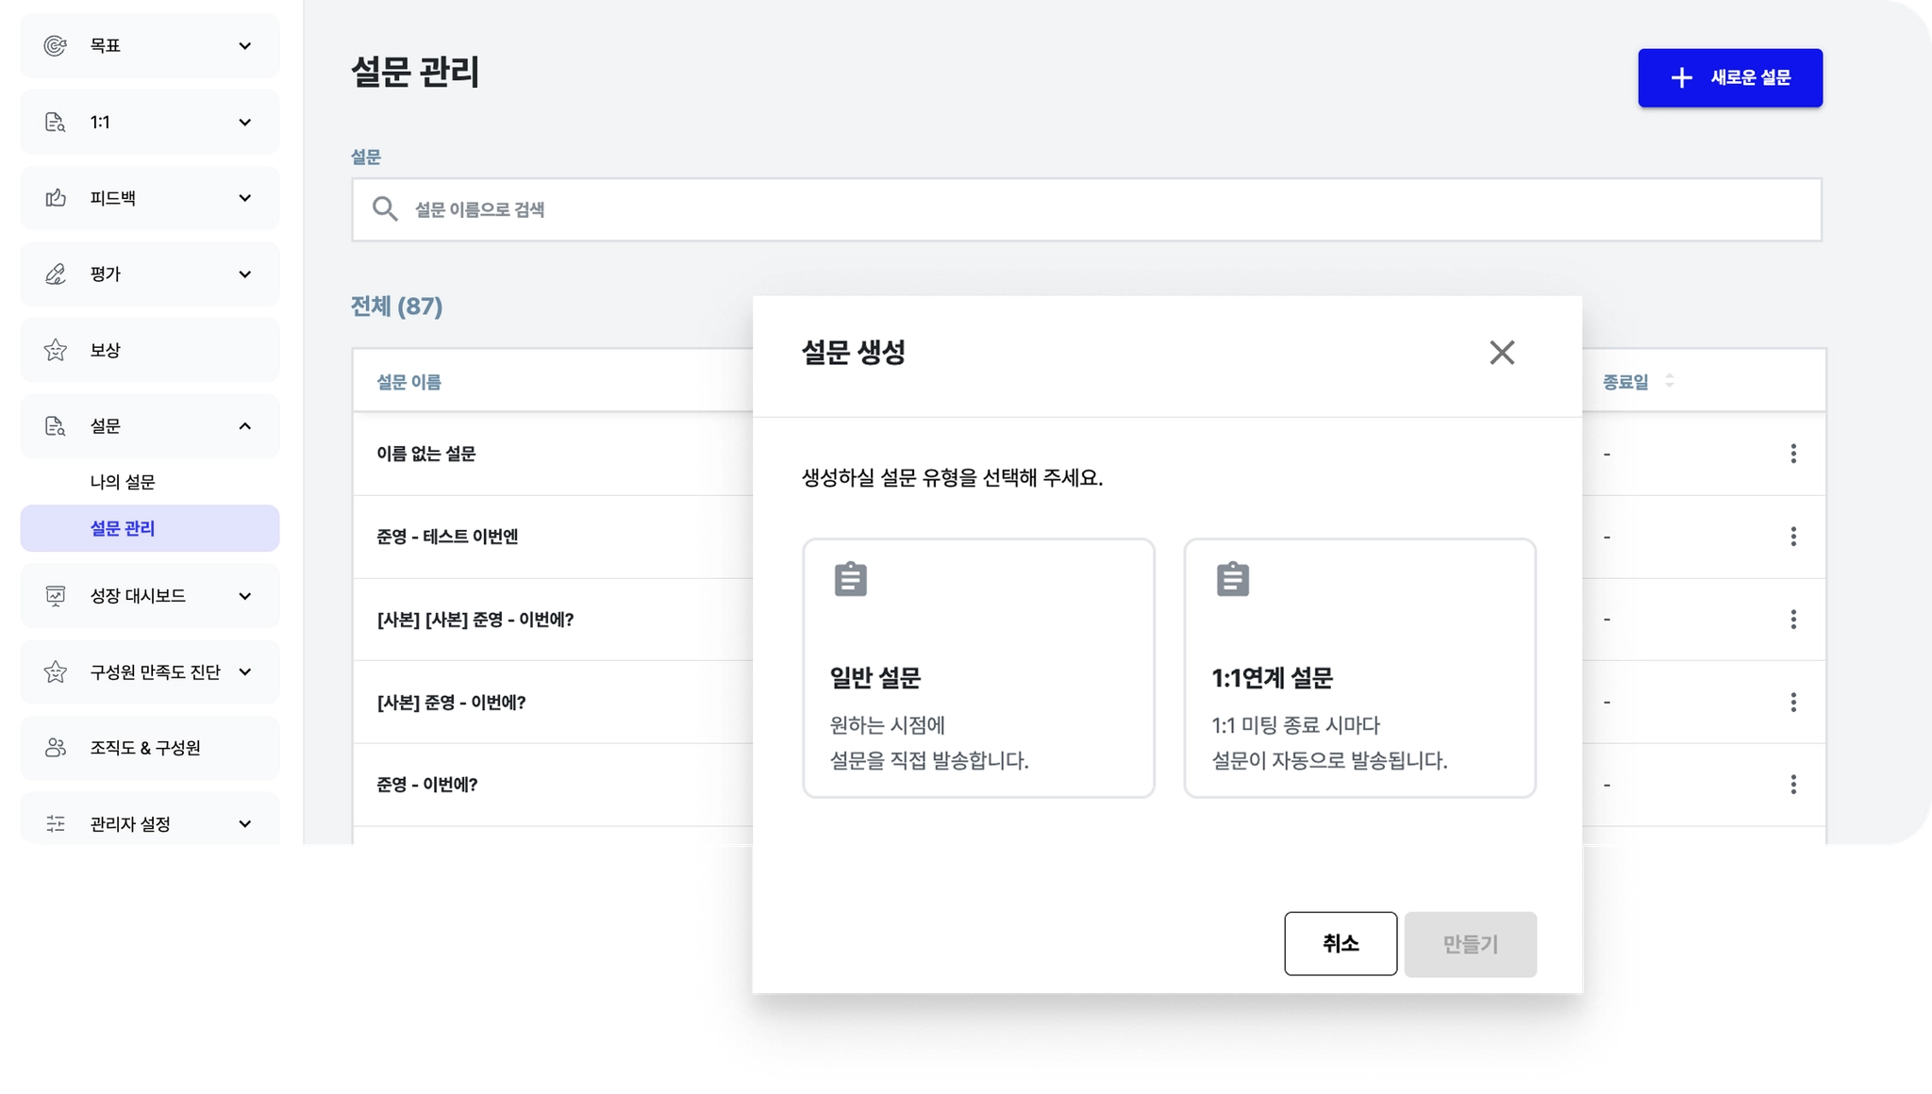The height and width of the screenshot is (1094, 1932).
Task: Select the 일반 설문 survey type card
Action: (978, 668)
